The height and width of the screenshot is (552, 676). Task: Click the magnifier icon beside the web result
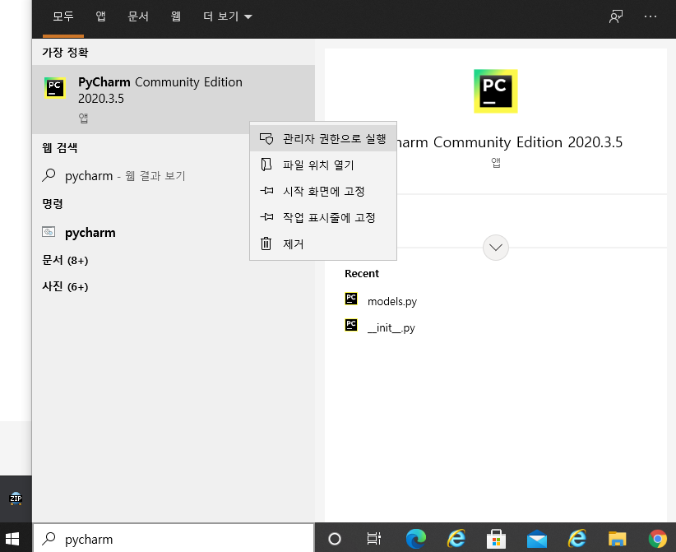click(49, 175)
